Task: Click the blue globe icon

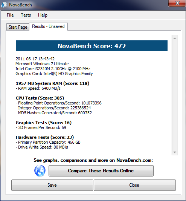Action: pyautogui.click(x=40, y=170)
